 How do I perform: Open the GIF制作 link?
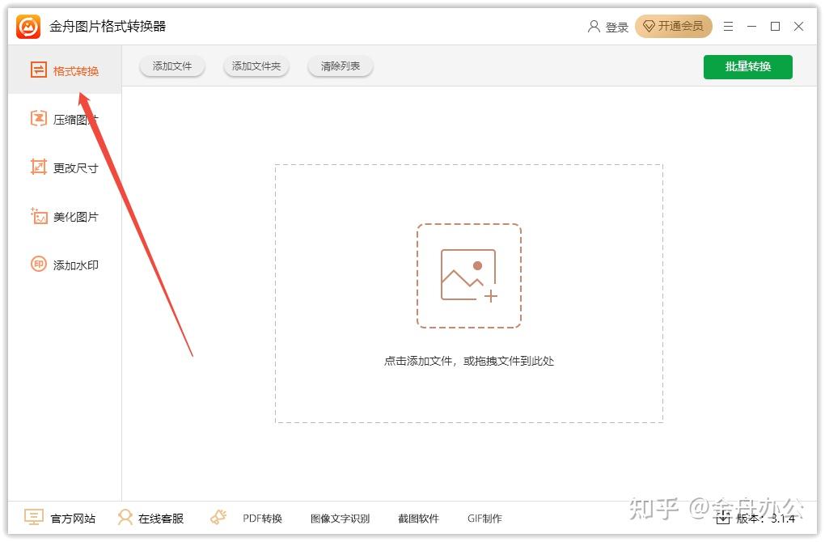point(484,519)
